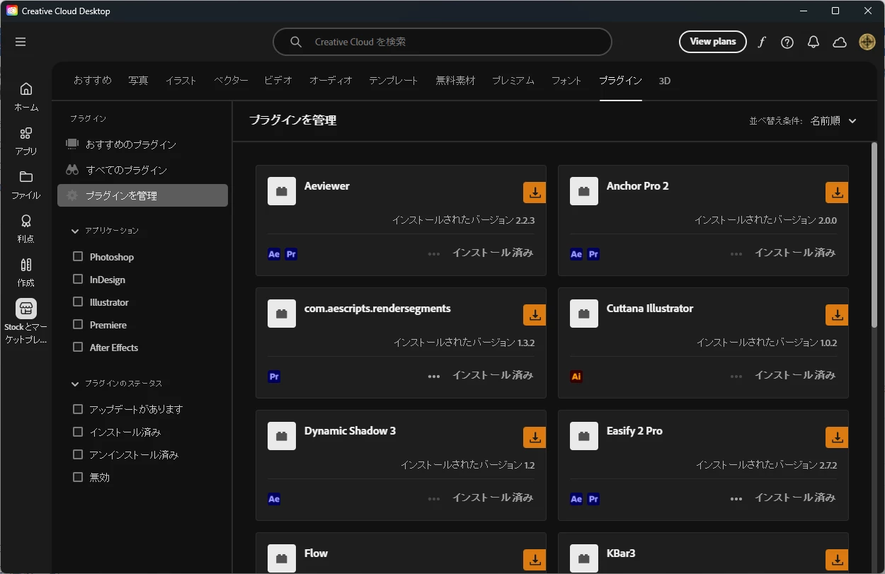Click download button for Cuttana Illustrator

point(837,315)
